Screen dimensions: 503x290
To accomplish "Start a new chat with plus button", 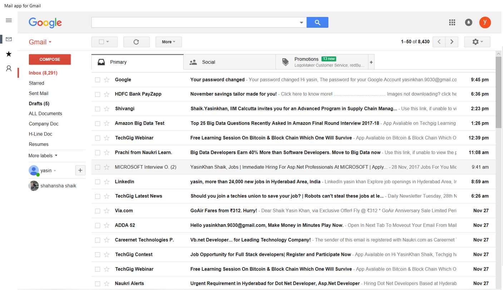I will pos(80,170).
